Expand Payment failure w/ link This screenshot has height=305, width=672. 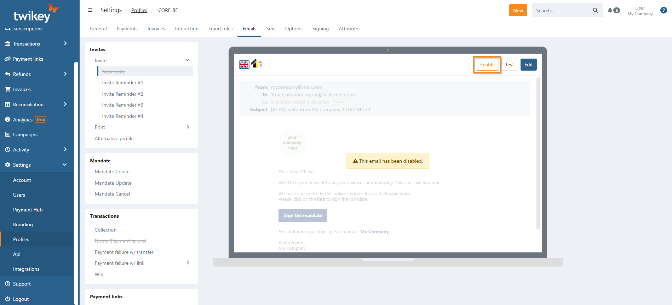pyautogui.click(x=188, y=263)
